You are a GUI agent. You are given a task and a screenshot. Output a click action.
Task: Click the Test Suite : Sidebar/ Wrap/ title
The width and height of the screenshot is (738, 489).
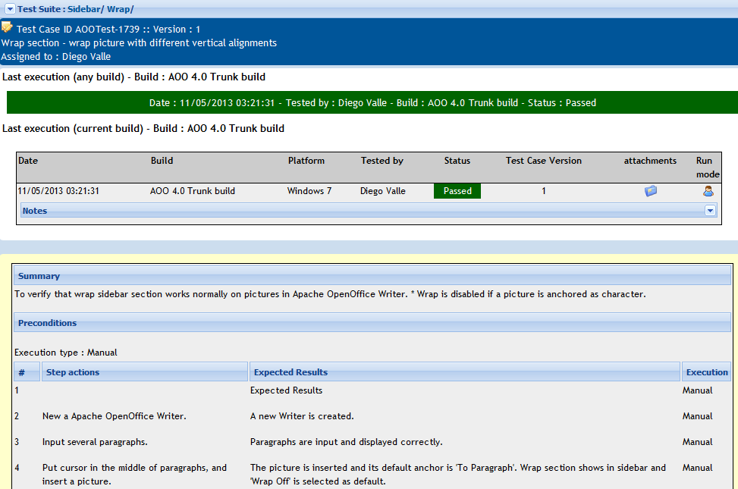[x=76, y=9]
